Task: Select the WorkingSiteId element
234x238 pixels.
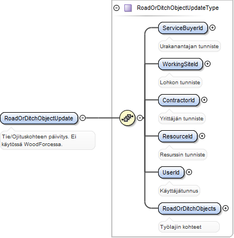Action: 180,64
